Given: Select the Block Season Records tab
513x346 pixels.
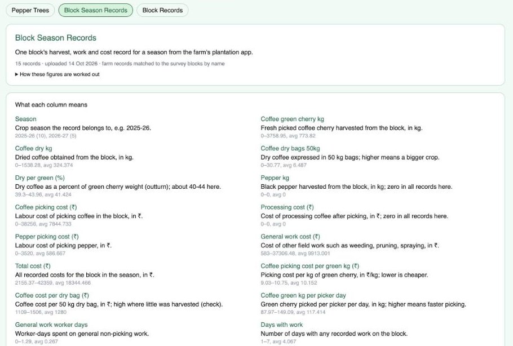Looking at the screenshot, I should coord(95,10).
